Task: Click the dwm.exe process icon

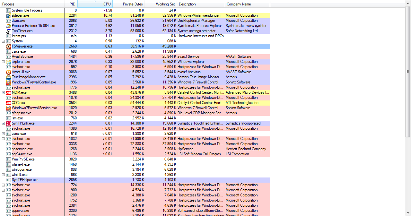Action: click(9, 21)
